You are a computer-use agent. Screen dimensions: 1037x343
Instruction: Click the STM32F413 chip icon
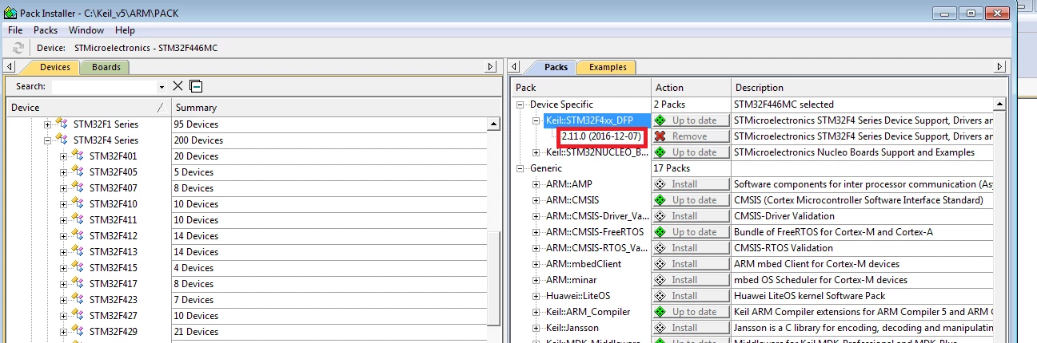coord(78,251)
